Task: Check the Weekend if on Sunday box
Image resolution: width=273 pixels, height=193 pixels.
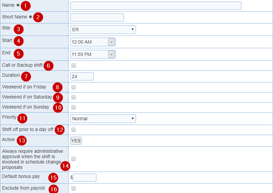Action: [74, 107]
